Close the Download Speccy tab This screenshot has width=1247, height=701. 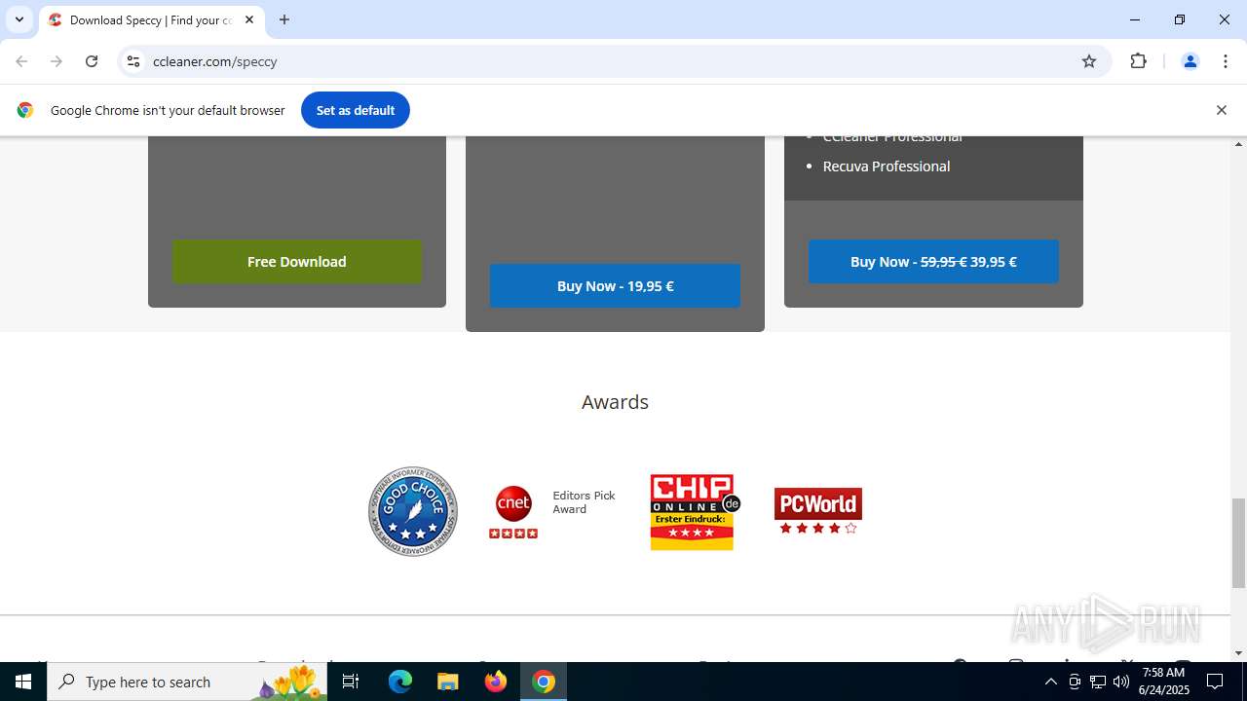(x=249, y=19)
